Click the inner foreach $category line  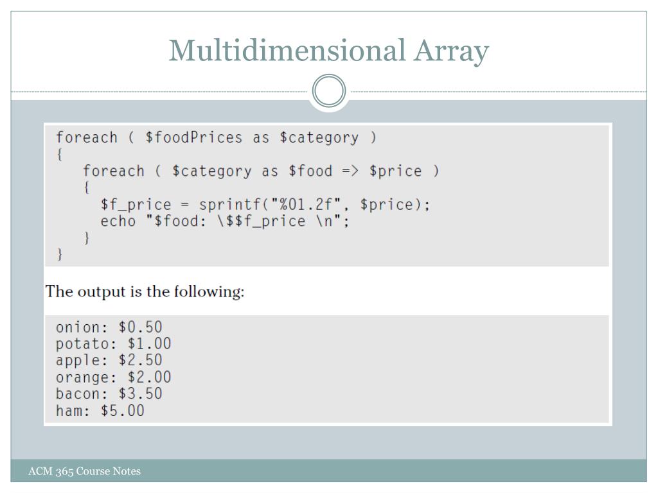pyautogui.click(x=261, y=171)
